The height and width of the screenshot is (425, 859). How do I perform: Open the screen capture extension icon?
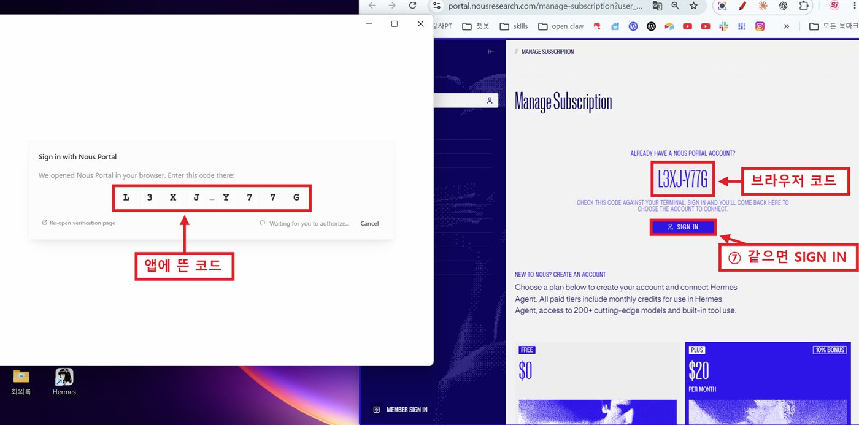pyautogui.click(x=722, y=6)
